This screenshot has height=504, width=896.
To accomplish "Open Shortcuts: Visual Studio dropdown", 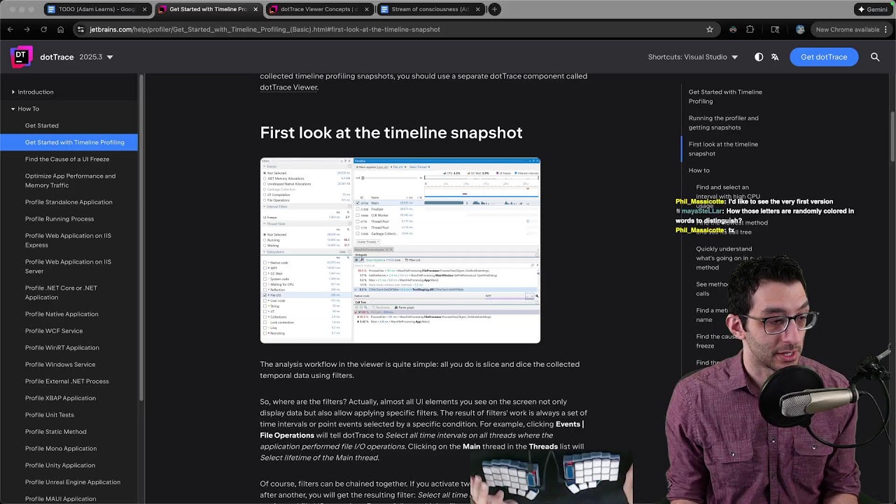I will coord(693,57).
